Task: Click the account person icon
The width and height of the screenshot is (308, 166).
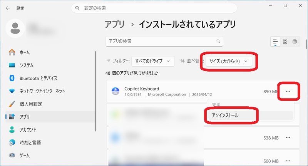Action: point(12,129)
